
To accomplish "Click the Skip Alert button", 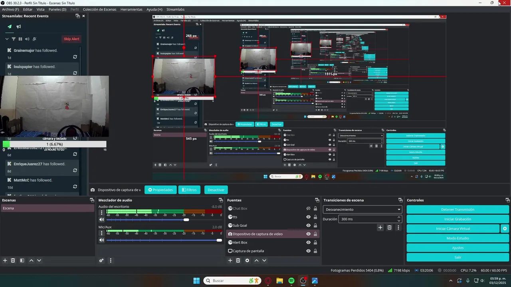I will [x=72, y=39].
